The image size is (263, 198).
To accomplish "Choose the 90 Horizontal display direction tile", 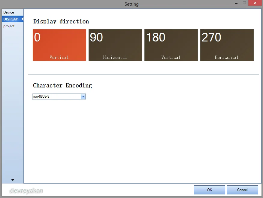I will coord(115,45).
